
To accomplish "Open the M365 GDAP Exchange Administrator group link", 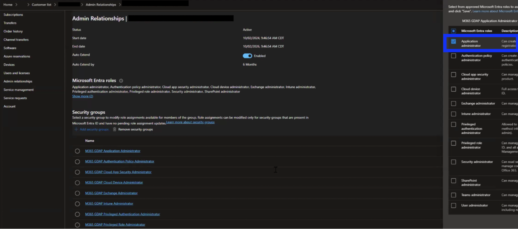I will [x=111, y=193].
